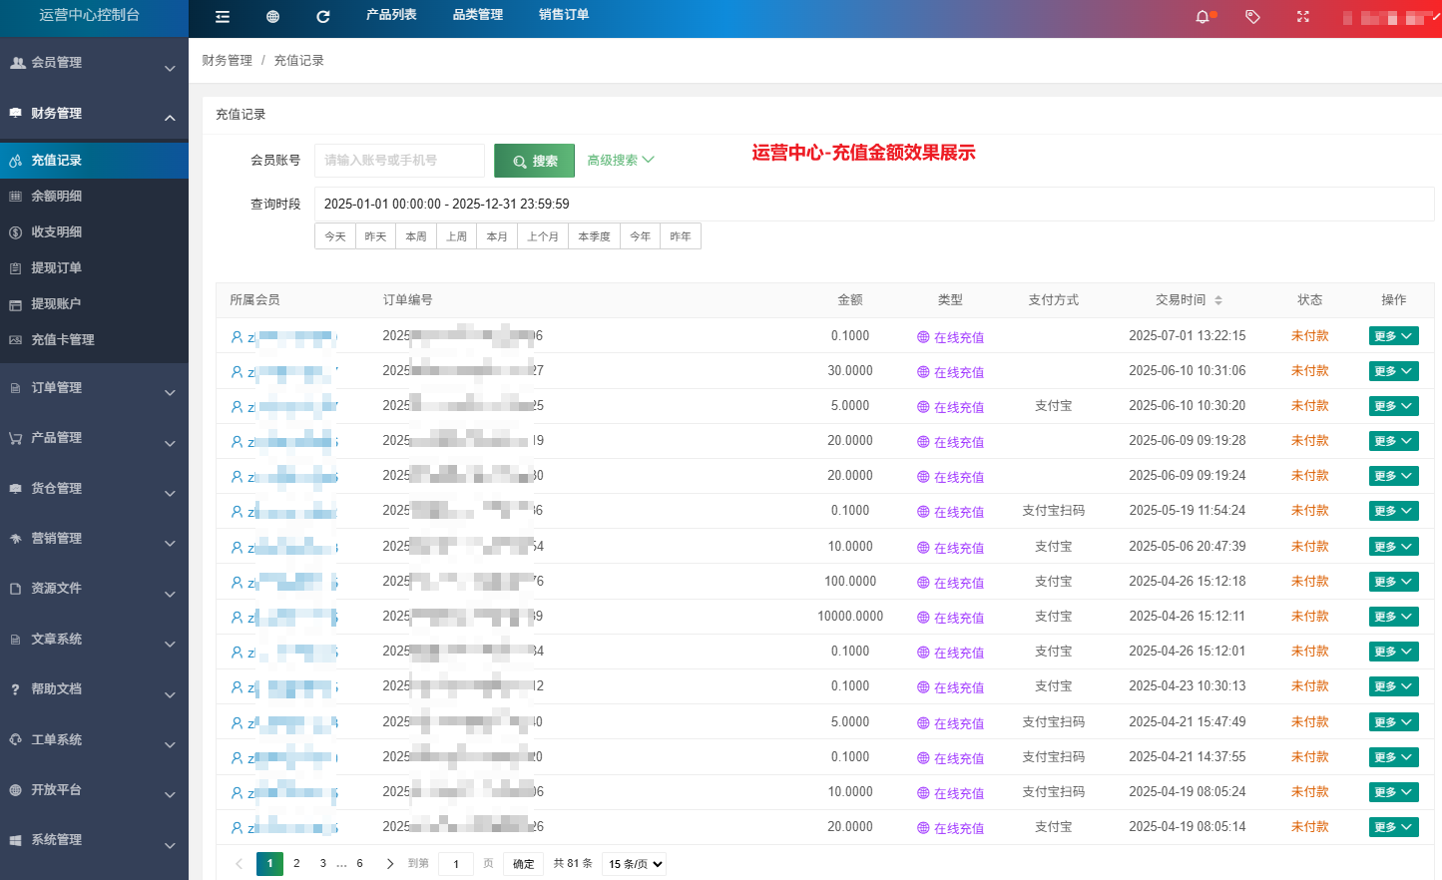This screenshot has height=880, width=1442.
Task: Select the 上个月 time range tab
Action: [x=543, y=236]
